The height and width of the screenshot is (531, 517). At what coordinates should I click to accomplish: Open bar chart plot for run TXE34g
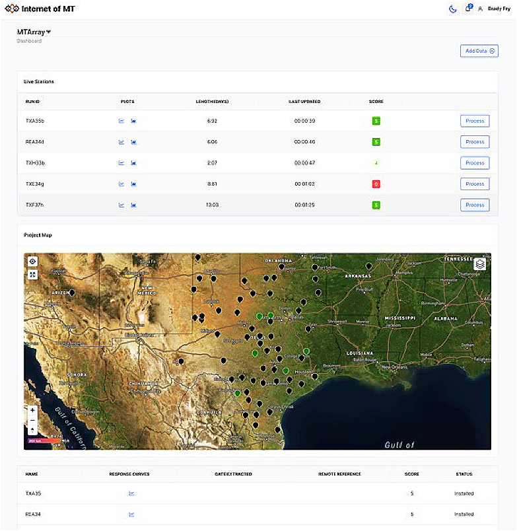134,184
